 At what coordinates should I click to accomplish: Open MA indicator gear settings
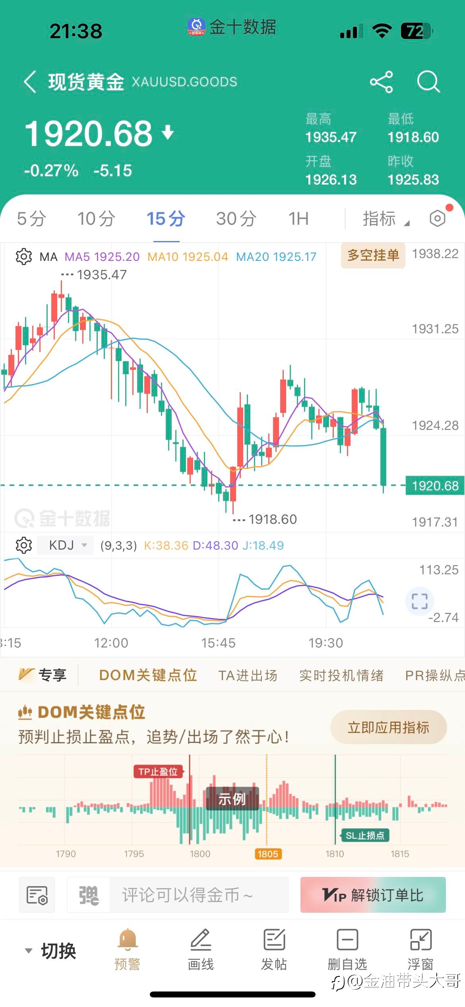point(24,257)
